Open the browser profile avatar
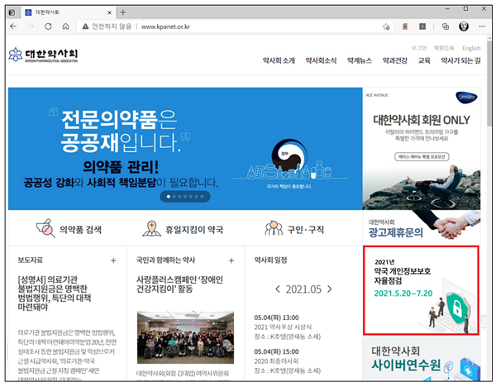The width and height of the screenshot is (496, 387). tap(464, 26)
